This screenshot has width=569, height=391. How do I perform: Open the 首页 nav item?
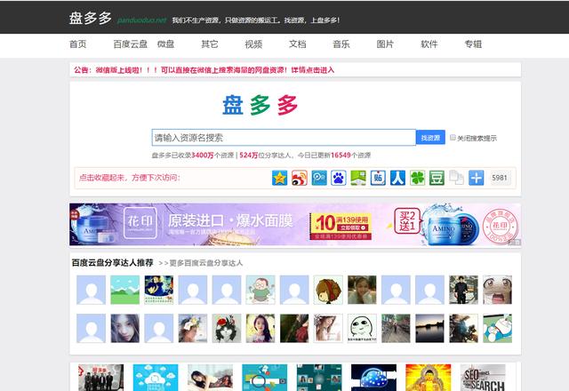point(77,44)
